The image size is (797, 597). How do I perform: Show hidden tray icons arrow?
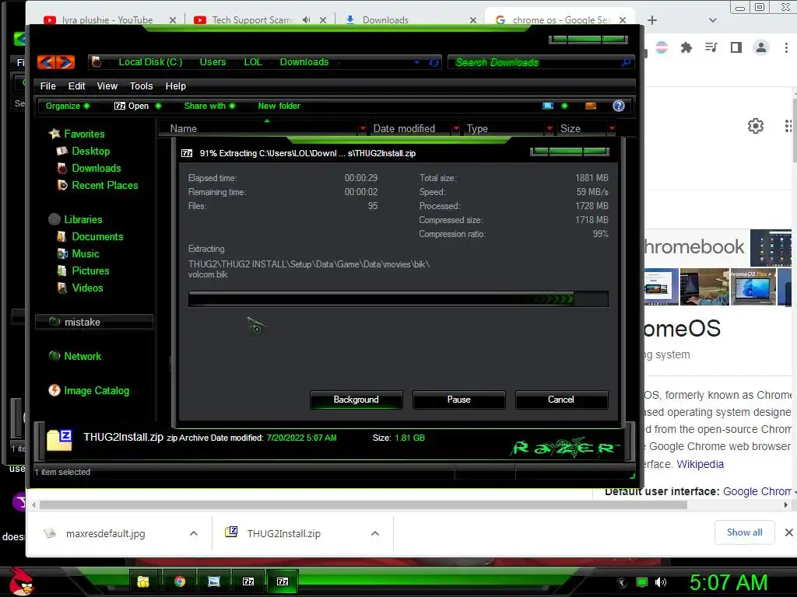(621, 583)
